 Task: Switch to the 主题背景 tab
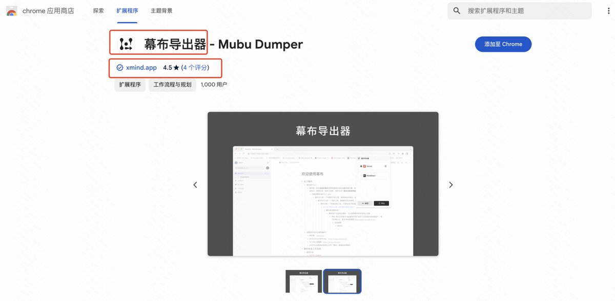pyautogui.click(x=161, y=11)
